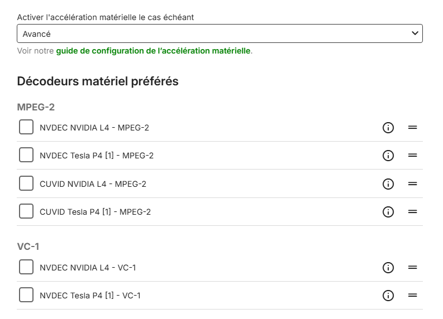Open the hardware acceleration 'Avancé' dropdown
Screen dimensions: 443x319
(x=220, y=34)
